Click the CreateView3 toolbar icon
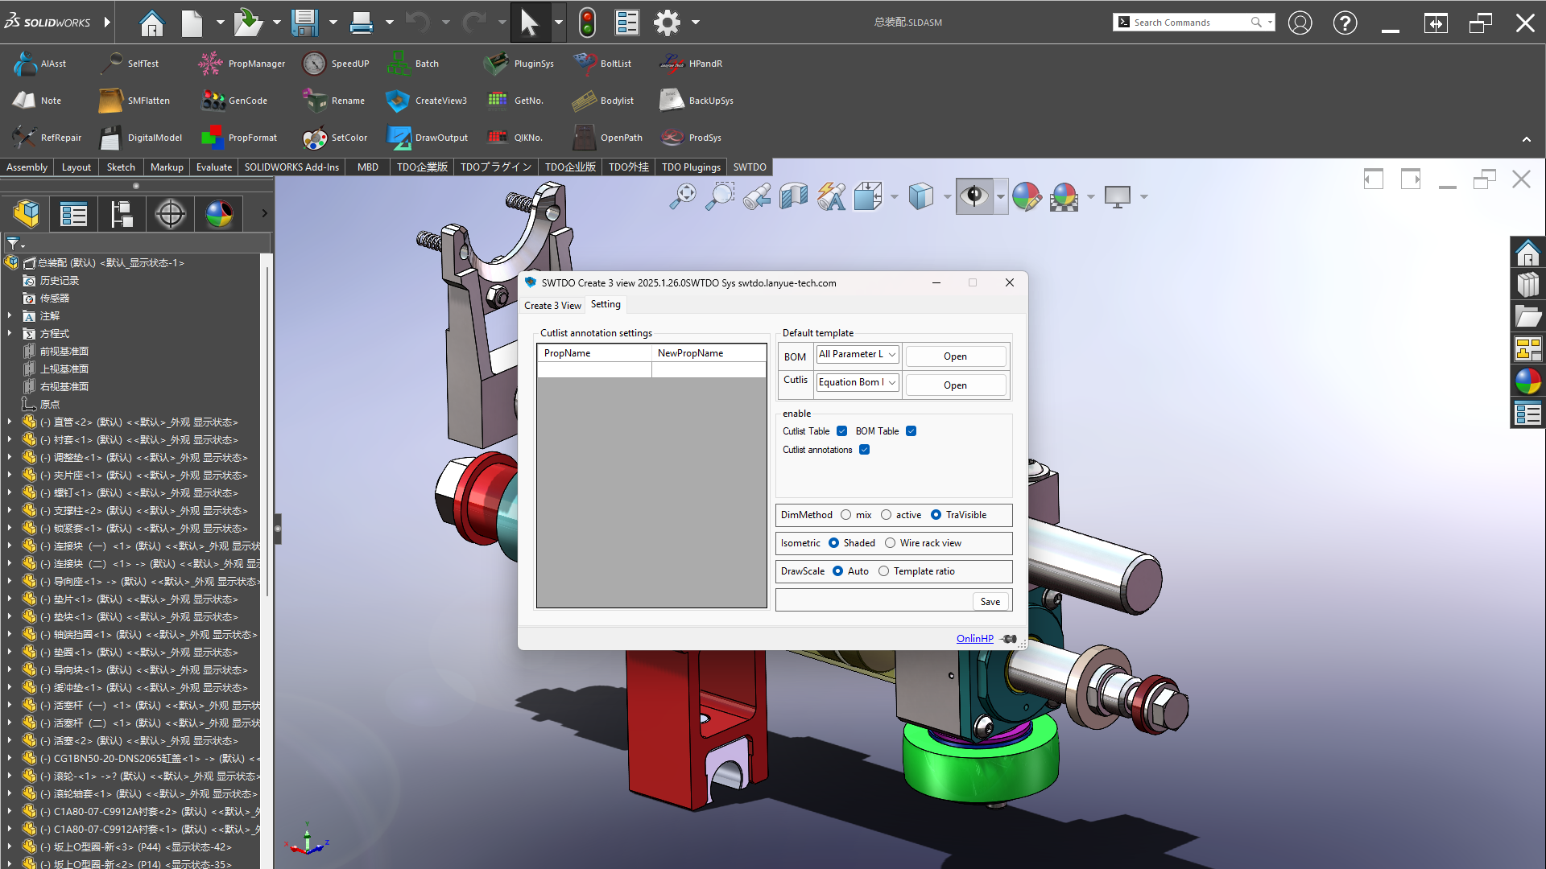1546x869 pixels. (398, 101)
